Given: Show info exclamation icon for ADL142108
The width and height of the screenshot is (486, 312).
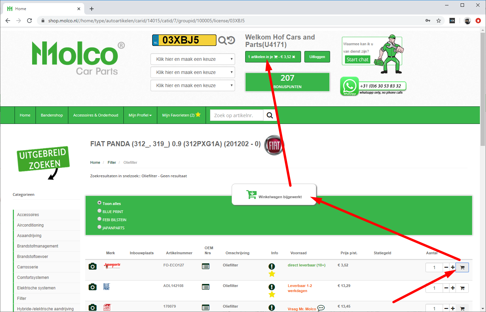Looking at the screenshot, I should pyautogui.click(x=272, y=287).
